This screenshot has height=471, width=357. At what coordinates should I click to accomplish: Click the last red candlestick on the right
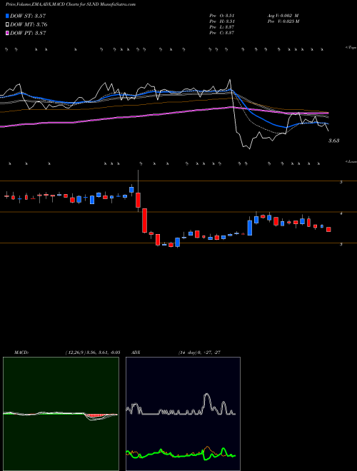(x=328, y=230)
